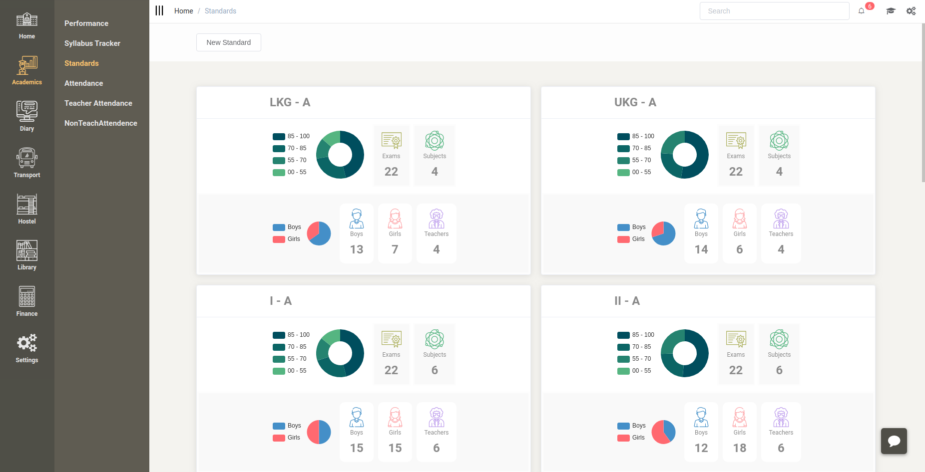Open the Home module in sidebar
925x472 pixels.
click(27, 26)
